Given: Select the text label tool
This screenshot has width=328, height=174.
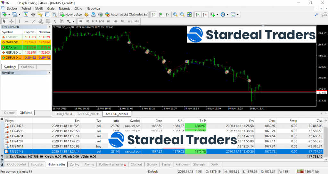Looking at the screenshot, I should (x=54, y=21).
